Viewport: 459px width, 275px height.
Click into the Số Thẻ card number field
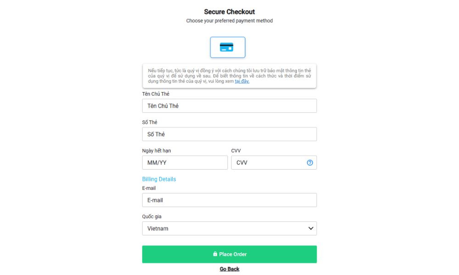click(229, 134)
